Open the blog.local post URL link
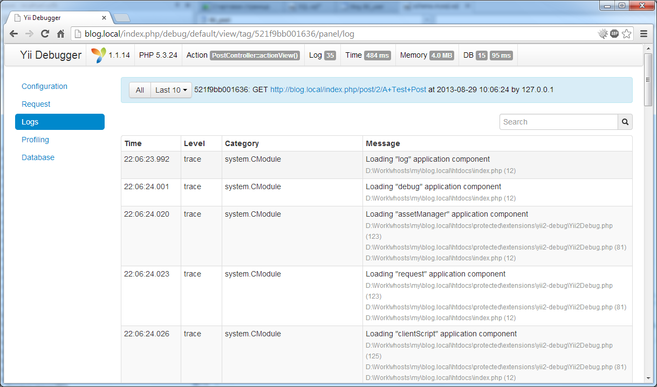This screenshot has height=387, width=657. [x=348, y=89]
